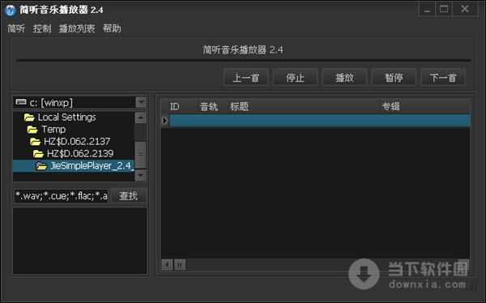The width and height of the screenshot is (486, 303).
Task: Click the 上一首 previous track button
Action: pos(245,77)
